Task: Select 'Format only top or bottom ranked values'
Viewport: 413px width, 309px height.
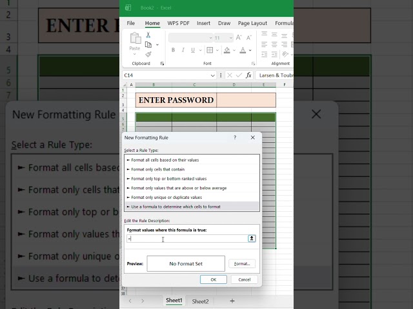Action: click(x=192, y=179)
